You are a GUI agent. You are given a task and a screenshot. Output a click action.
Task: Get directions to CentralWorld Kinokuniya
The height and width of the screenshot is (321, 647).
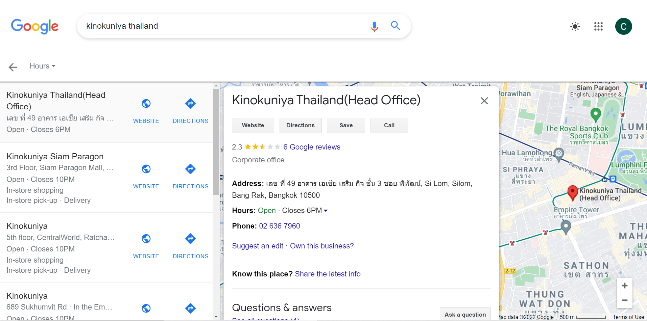pos(190,247)
